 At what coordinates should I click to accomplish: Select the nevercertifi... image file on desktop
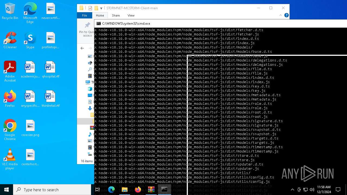50,11
